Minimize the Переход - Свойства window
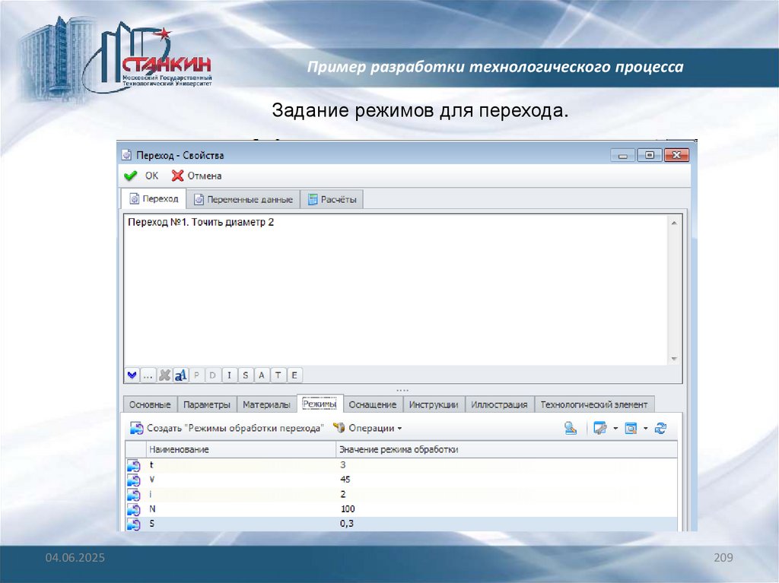779x583 pixels. tap(623, 155)
